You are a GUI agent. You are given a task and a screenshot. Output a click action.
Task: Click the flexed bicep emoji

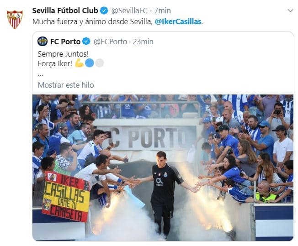coord(80,63)
